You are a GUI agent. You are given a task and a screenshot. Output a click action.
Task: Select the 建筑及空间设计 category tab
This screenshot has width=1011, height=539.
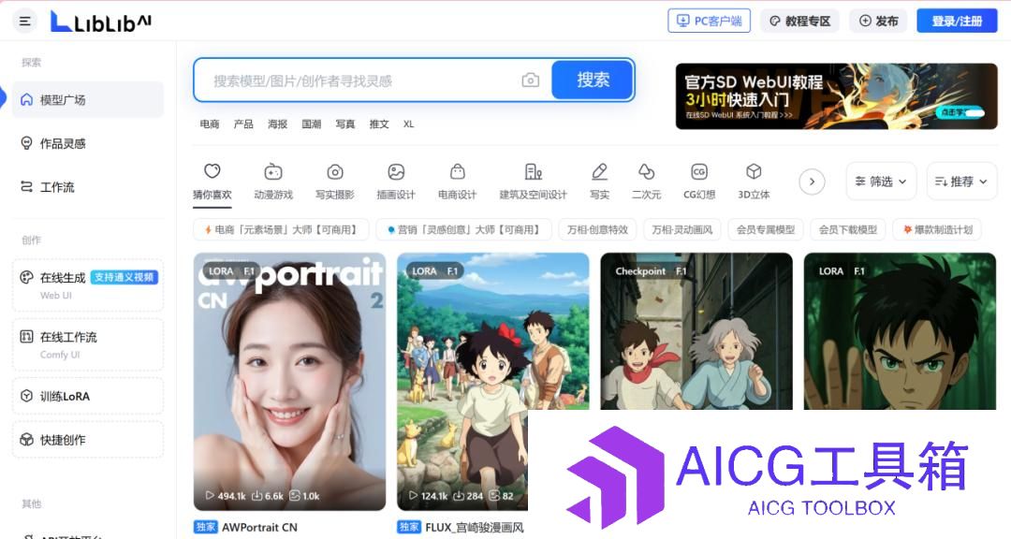[534, 182]
